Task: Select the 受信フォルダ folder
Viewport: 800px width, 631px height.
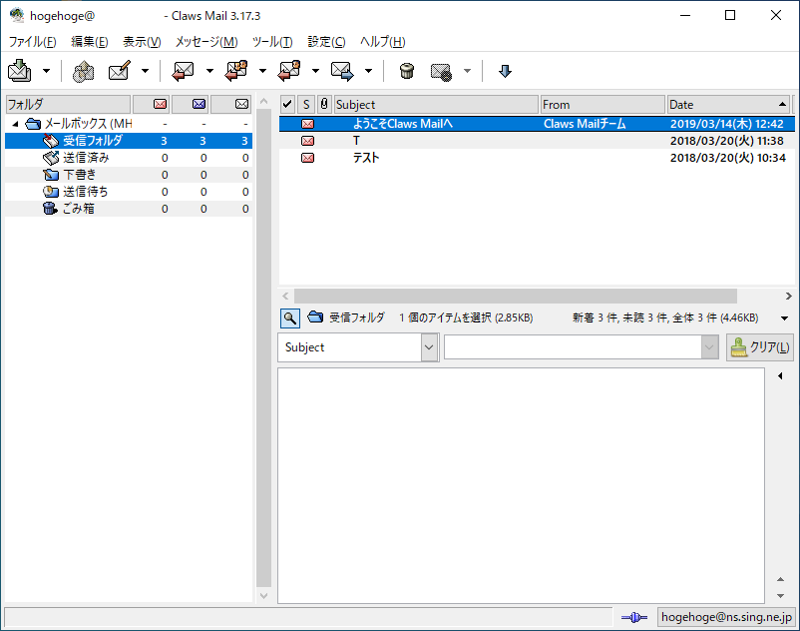Action: pyautogui.click(x=129, y=141)
